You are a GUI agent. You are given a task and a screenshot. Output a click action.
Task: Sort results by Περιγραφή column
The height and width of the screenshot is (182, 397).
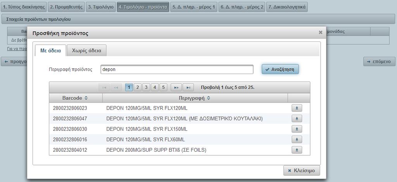[195, 98]
